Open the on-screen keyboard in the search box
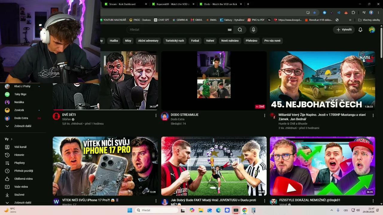The height and width of the screenshot is (215, 383). [230, 30]
